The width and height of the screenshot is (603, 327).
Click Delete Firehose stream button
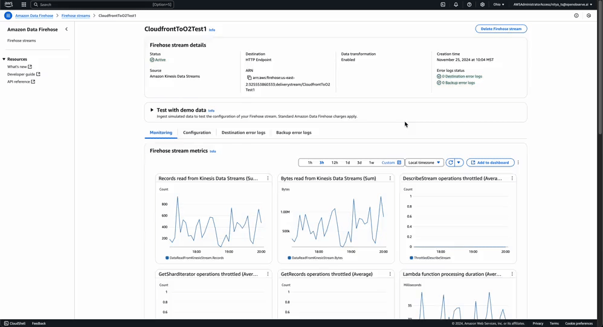pyautogui.click(x=501, y=29)
